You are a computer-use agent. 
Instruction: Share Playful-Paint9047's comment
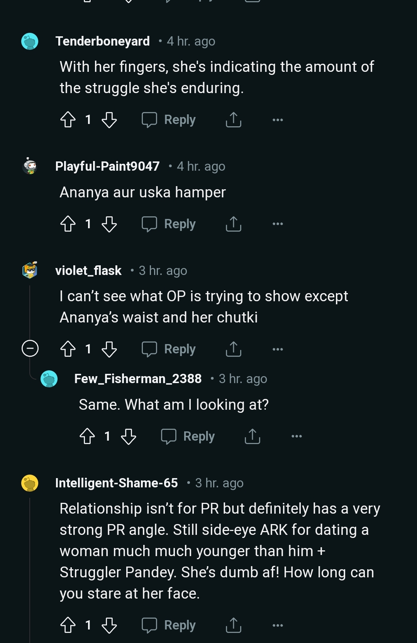233,224
